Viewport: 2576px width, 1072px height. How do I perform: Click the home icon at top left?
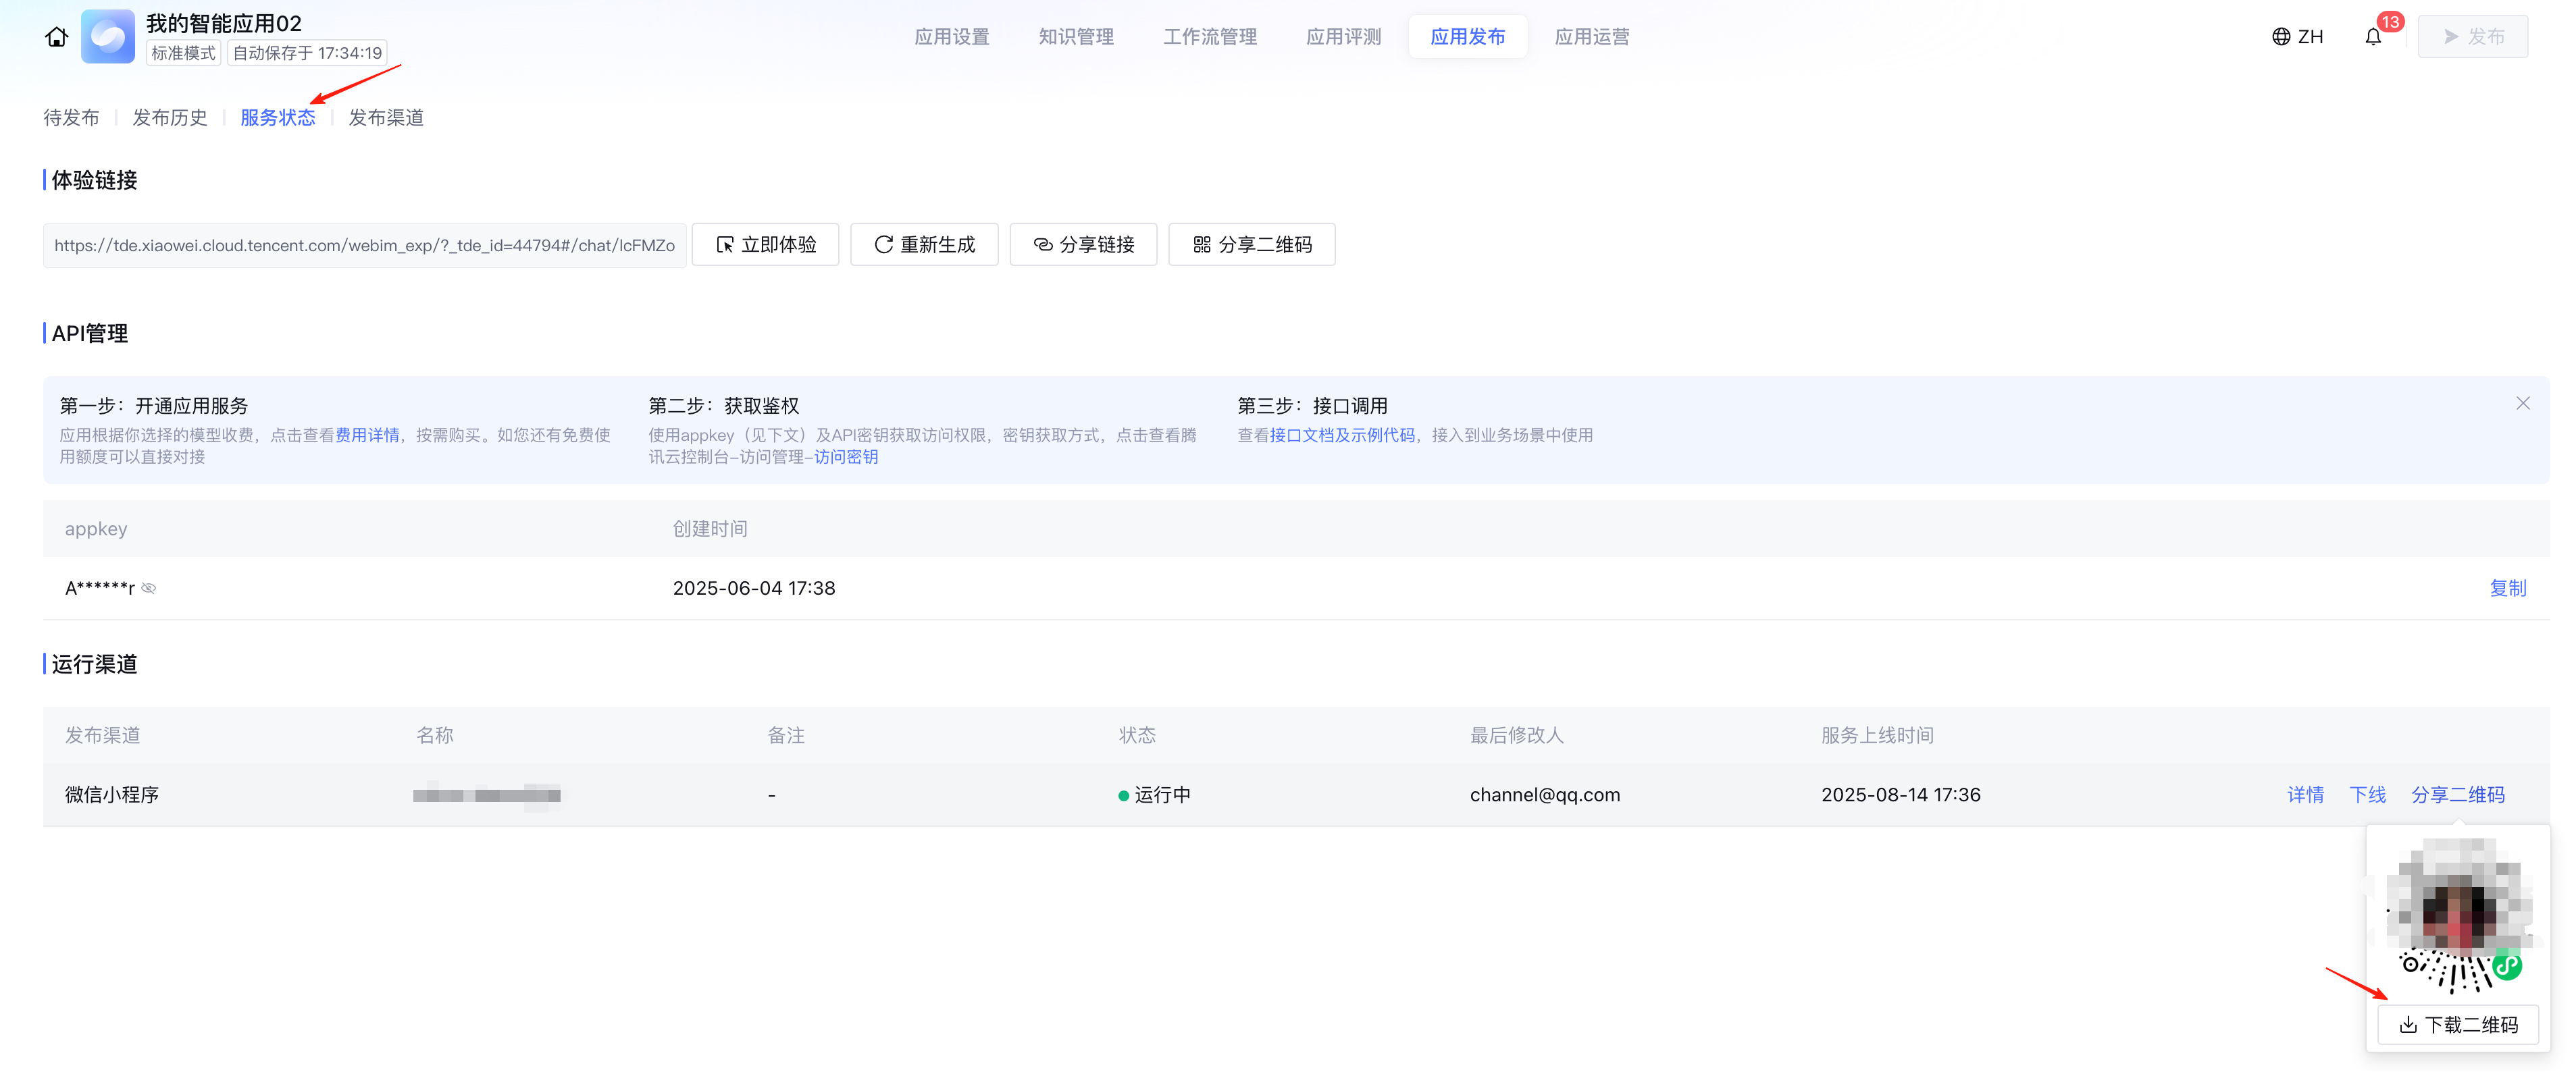[56, 37]
